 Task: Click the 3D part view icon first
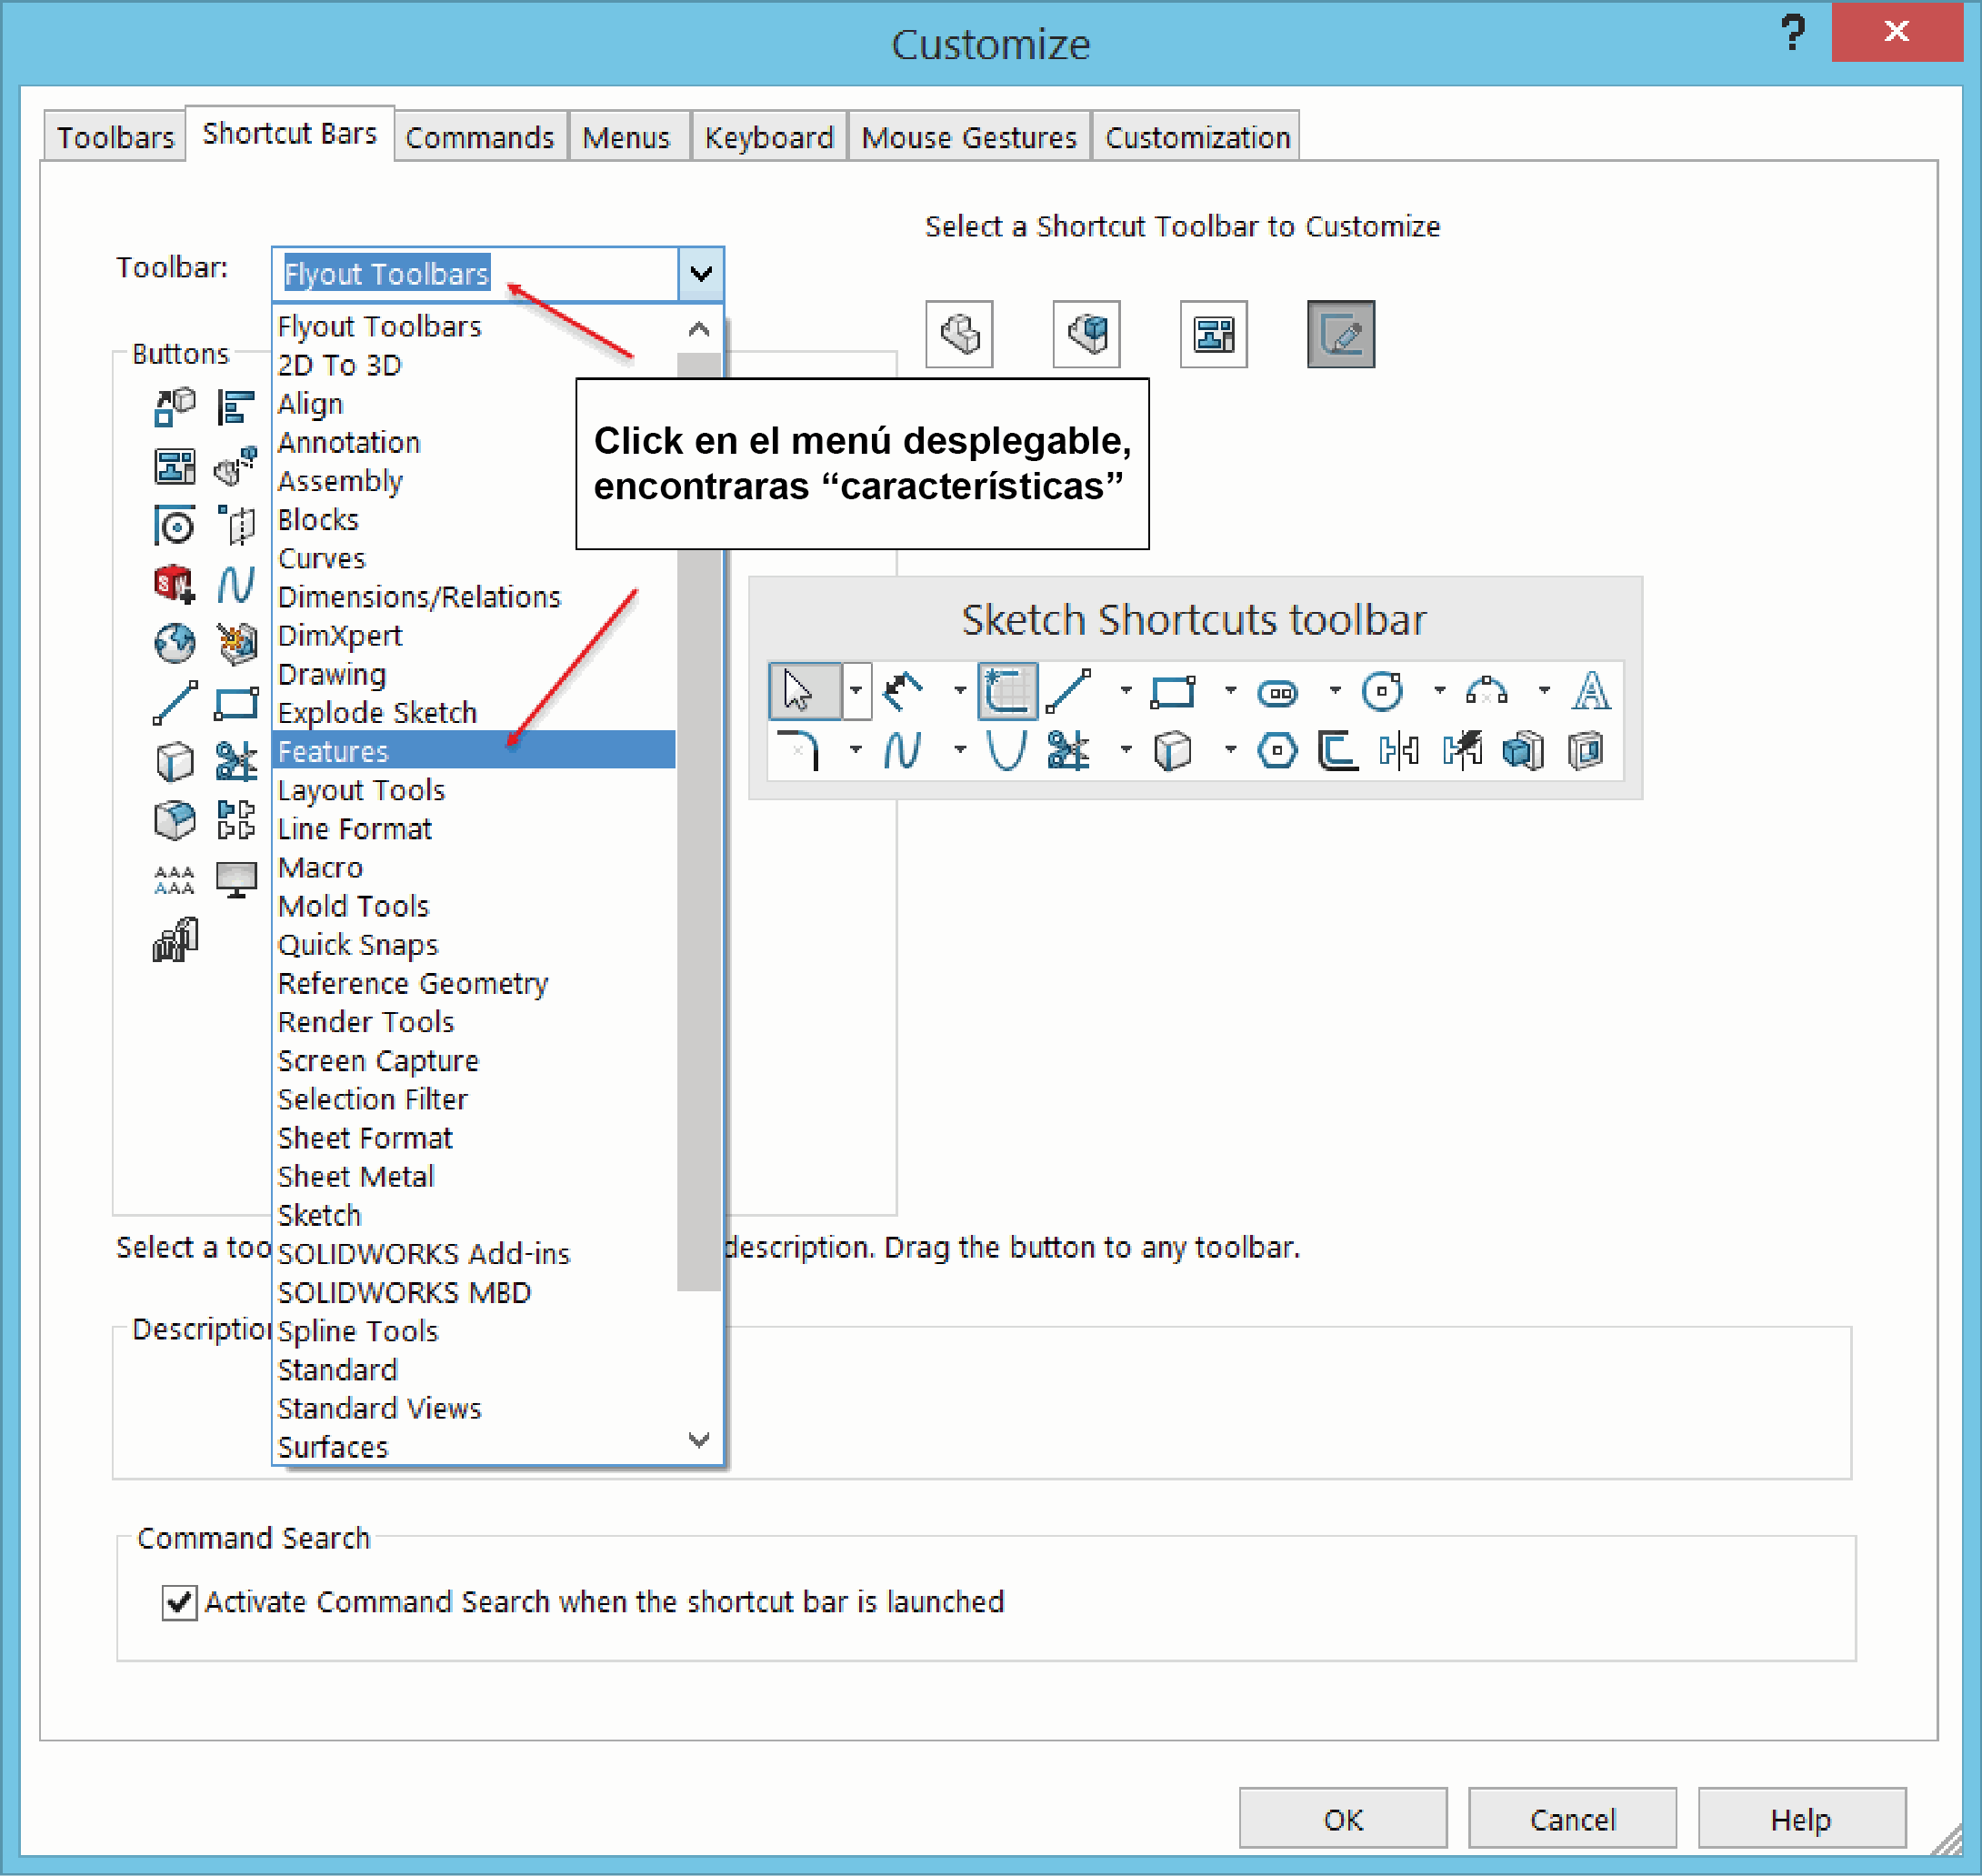pyautogui.click(x=966, y=333)
